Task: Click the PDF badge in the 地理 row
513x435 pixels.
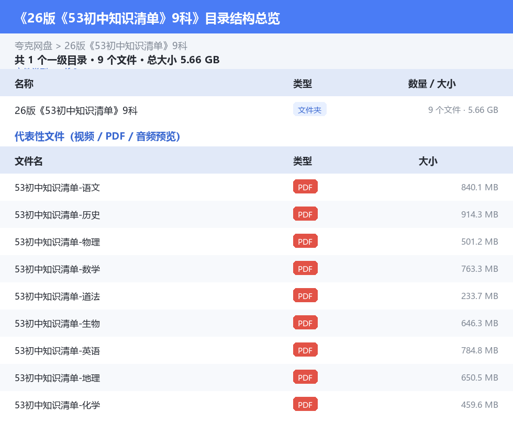Action: click(x=305, y=377)
